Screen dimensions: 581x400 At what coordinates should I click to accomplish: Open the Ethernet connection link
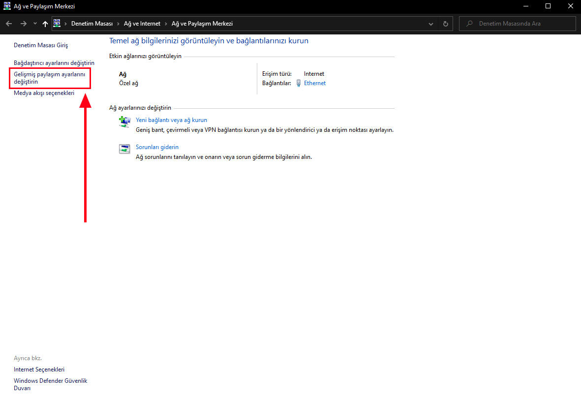click(x=315, y=83)
